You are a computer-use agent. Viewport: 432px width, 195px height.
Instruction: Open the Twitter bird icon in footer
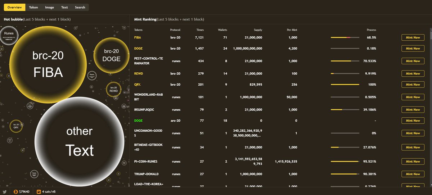click(5, 191)
